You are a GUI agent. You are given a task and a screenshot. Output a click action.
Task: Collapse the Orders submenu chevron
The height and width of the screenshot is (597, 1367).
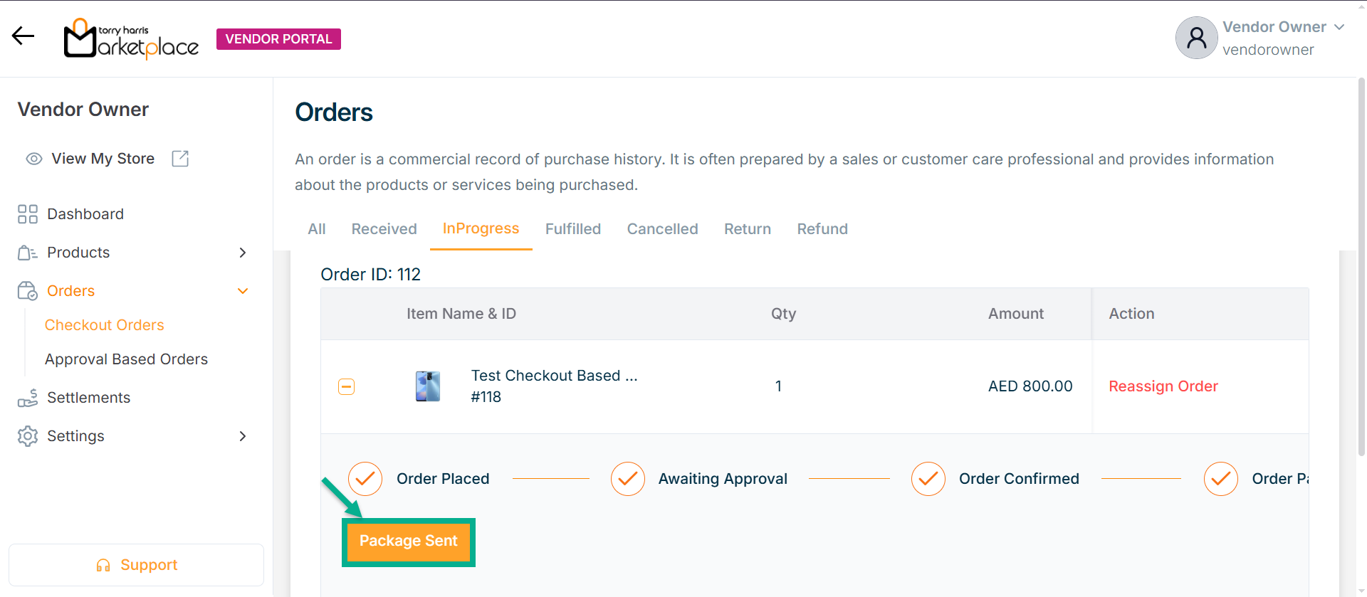click(243, 291)
